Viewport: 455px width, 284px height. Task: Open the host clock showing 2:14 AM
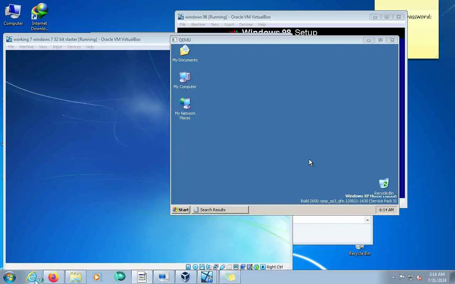pos(437,277)
